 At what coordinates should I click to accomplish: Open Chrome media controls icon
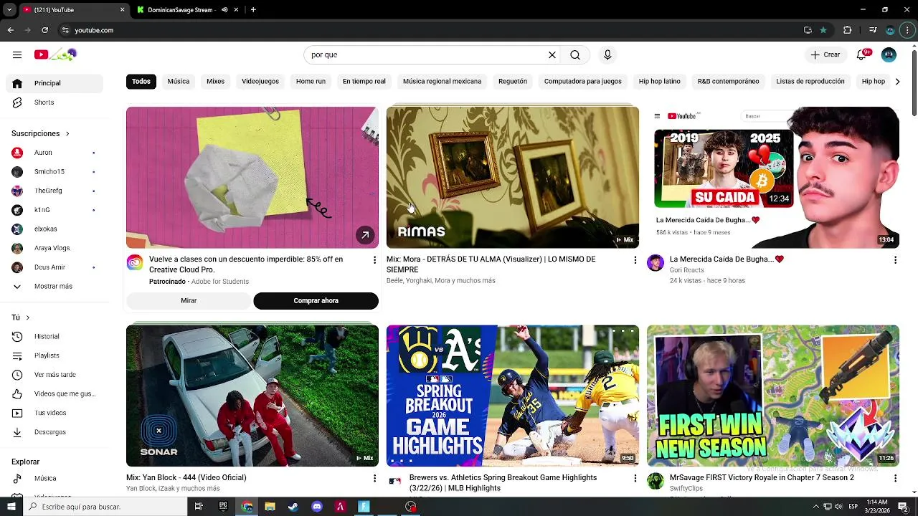coord(873,30)
